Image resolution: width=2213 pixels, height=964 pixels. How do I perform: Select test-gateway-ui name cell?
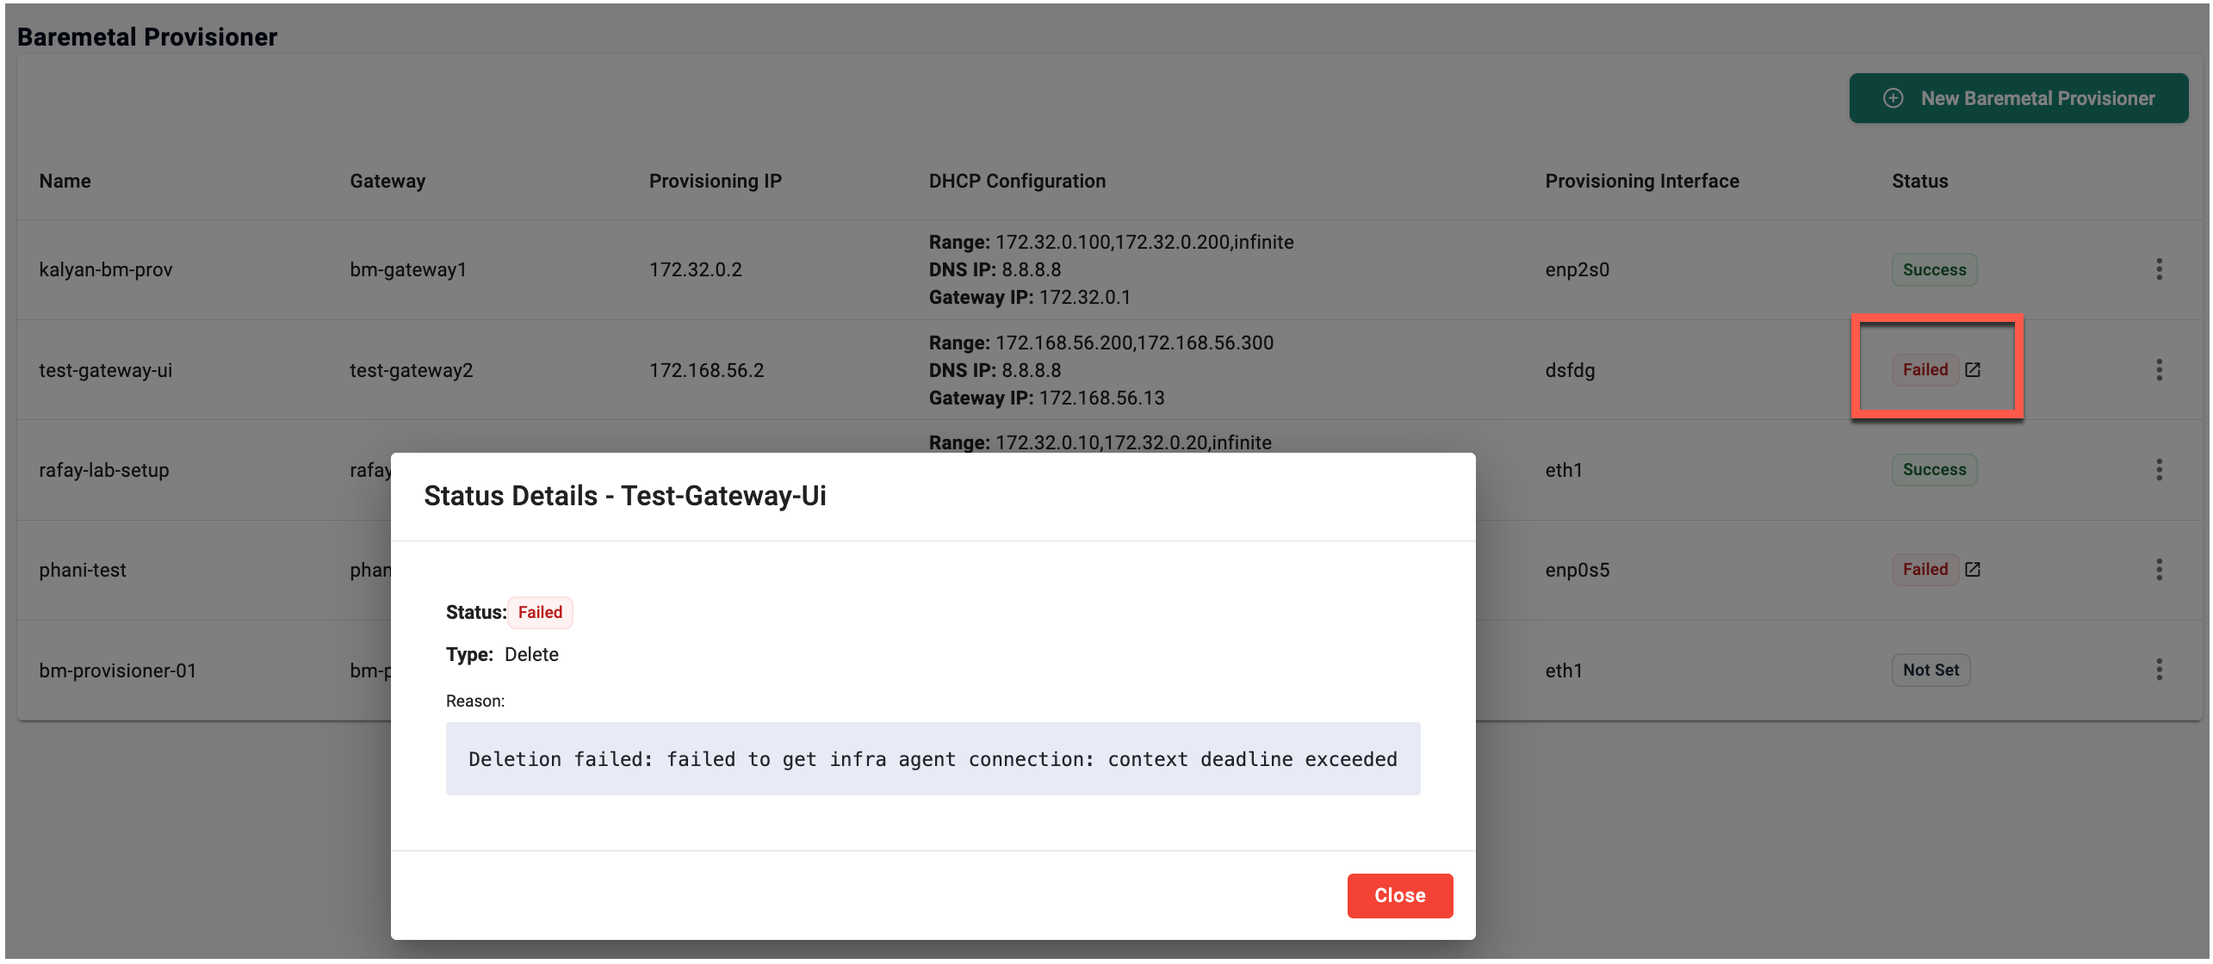coord(105,370)
